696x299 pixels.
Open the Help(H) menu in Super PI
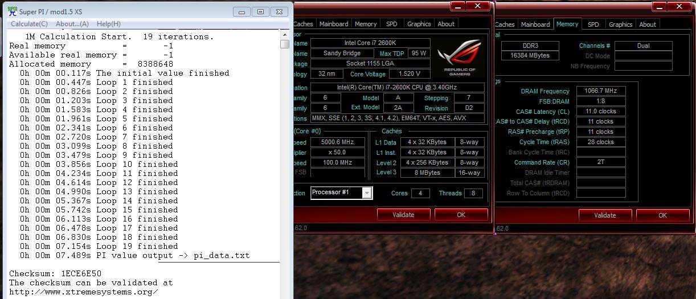pyautogui.click(x=108, y=24)
